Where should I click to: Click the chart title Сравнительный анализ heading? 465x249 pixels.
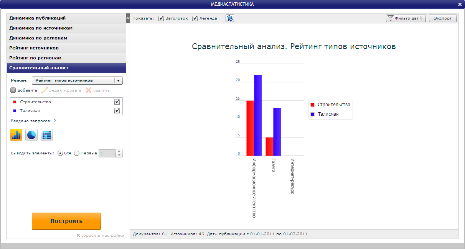click(294, 46)
